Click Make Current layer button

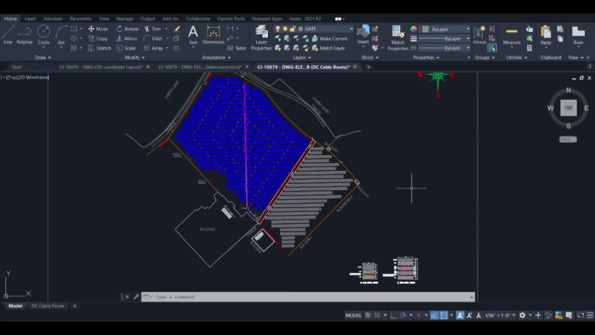[x=330, y=38]
